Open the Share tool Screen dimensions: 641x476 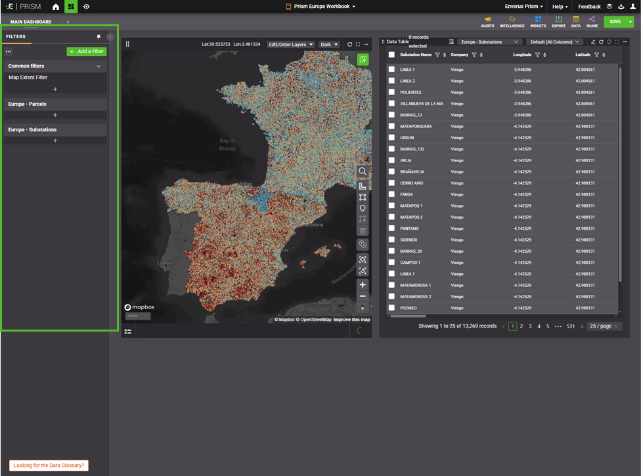[592, 22]
